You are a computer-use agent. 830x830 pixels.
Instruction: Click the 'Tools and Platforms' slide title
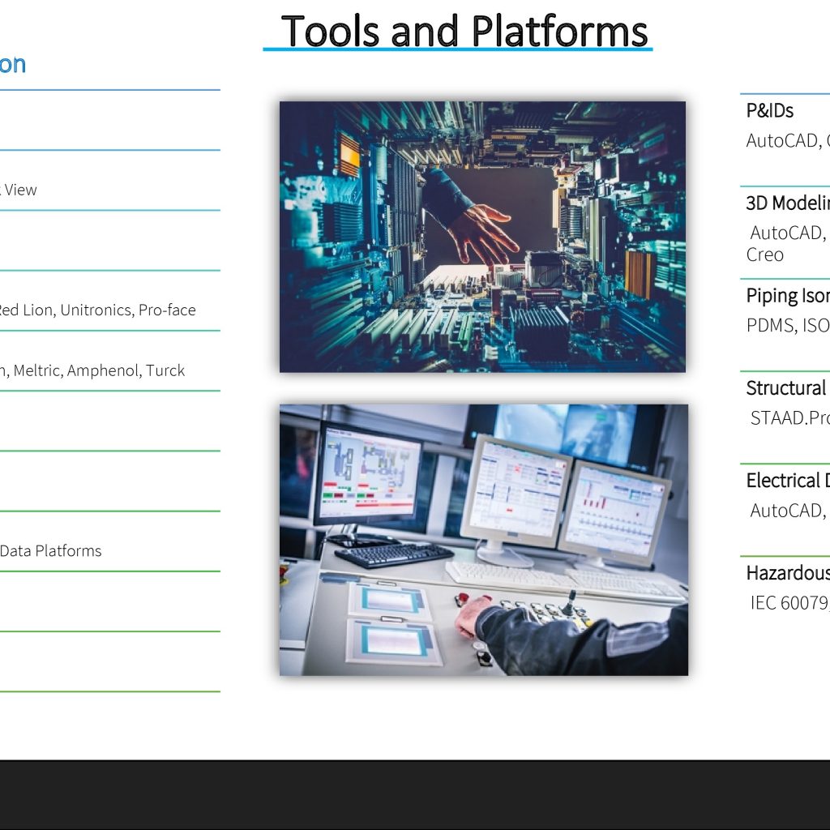[x=464, y=31]
